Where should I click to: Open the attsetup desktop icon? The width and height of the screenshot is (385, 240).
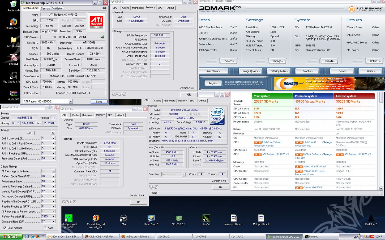click(x=13, y=57)
